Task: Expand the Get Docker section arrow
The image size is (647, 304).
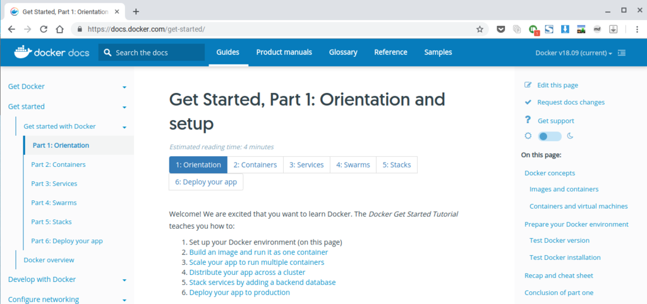Action: click(124, 87)
